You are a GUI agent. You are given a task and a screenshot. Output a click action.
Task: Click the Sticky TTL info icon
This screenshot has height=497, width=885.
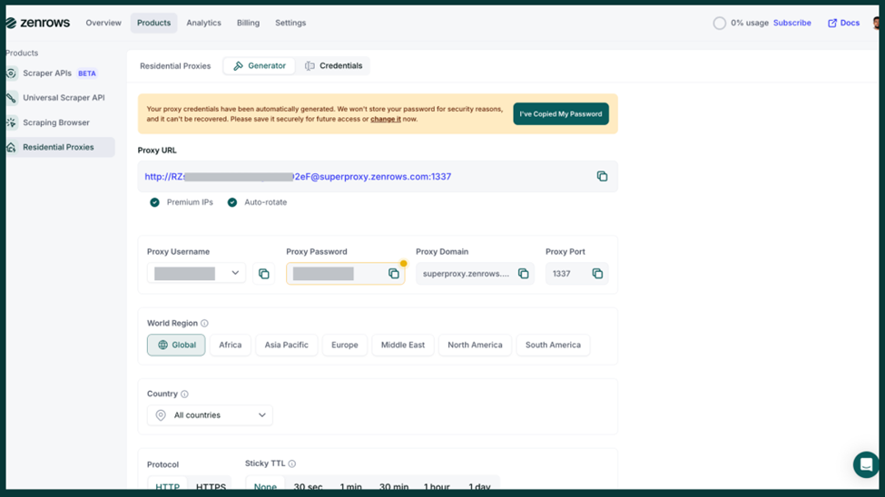tap(291, 463)
